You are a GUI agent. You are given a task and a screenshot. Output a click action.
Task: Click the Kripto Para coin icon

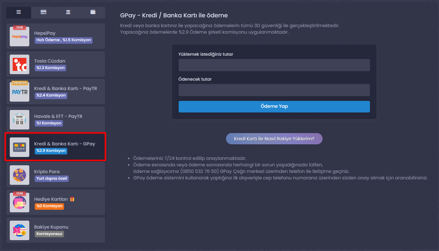(x=20, y=175)
